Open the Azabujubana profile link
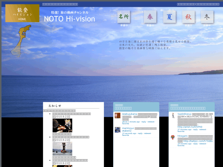 point(129,114)
